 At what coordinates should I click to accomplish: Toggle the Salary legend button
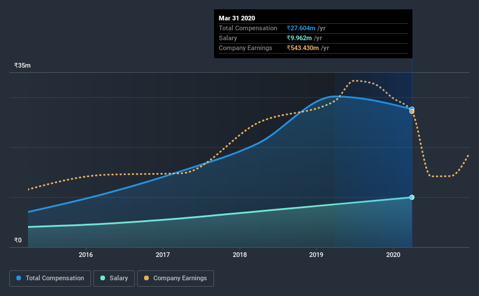pos(114,279)
